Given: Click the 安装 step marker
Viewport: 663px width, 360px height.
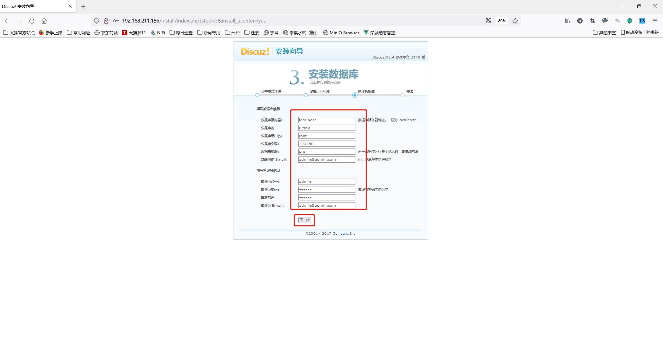Looking at the screenshot, I should tap(403, 95).
